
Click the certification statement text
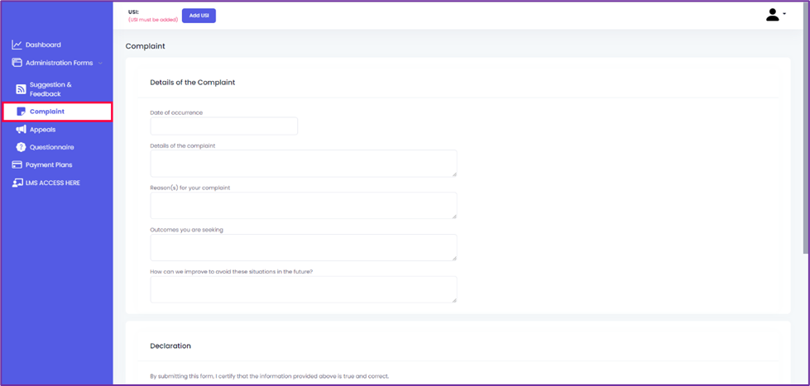pyautogui.click(x=269, y=376)
